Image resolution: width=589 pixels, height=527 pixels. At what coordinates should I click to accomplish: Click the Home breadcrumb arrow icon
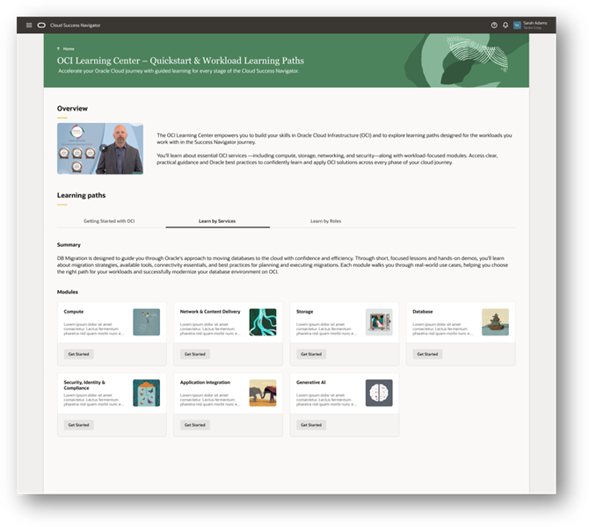[x=58, y=49]
